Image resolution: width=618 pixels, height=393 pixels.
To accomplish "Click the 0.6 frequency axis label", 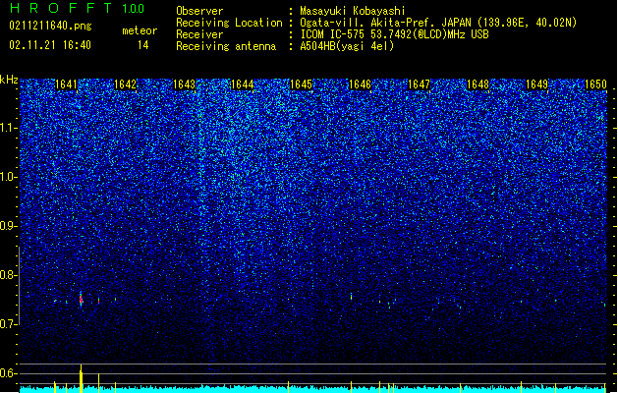I will [x=9, y=373].
